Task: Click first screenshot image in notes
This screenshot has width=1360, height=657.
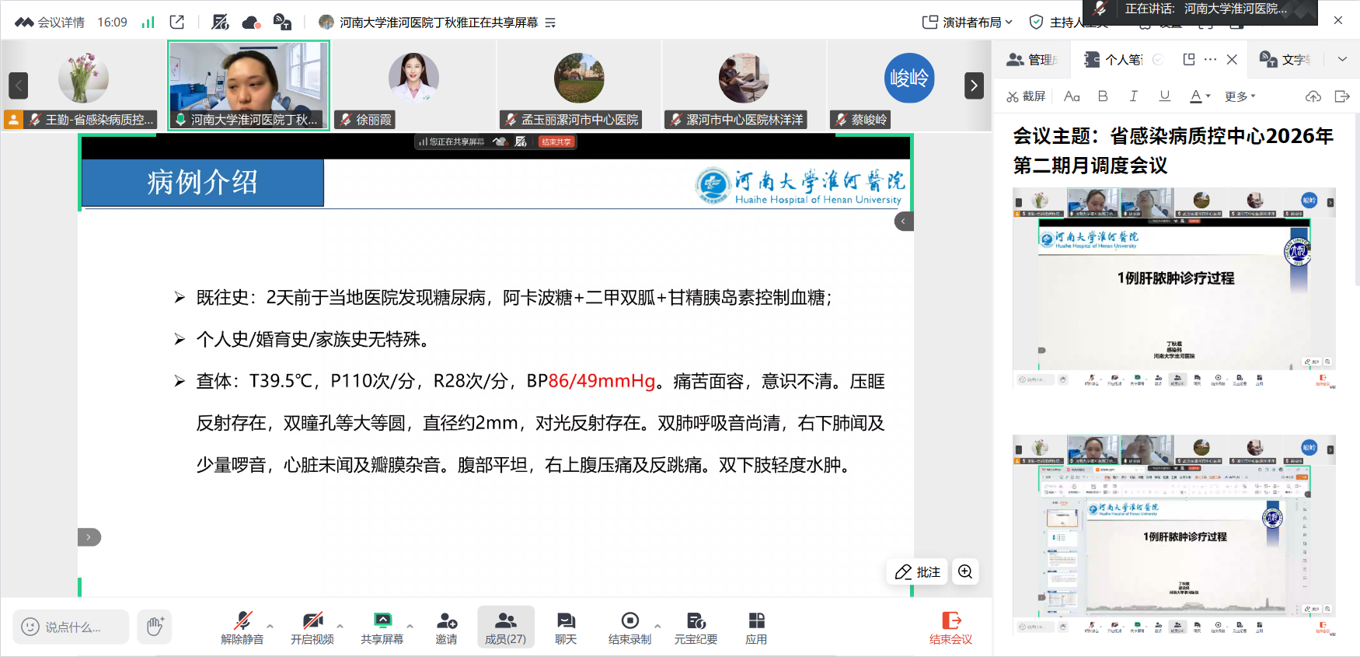Action: point(1174,288)
